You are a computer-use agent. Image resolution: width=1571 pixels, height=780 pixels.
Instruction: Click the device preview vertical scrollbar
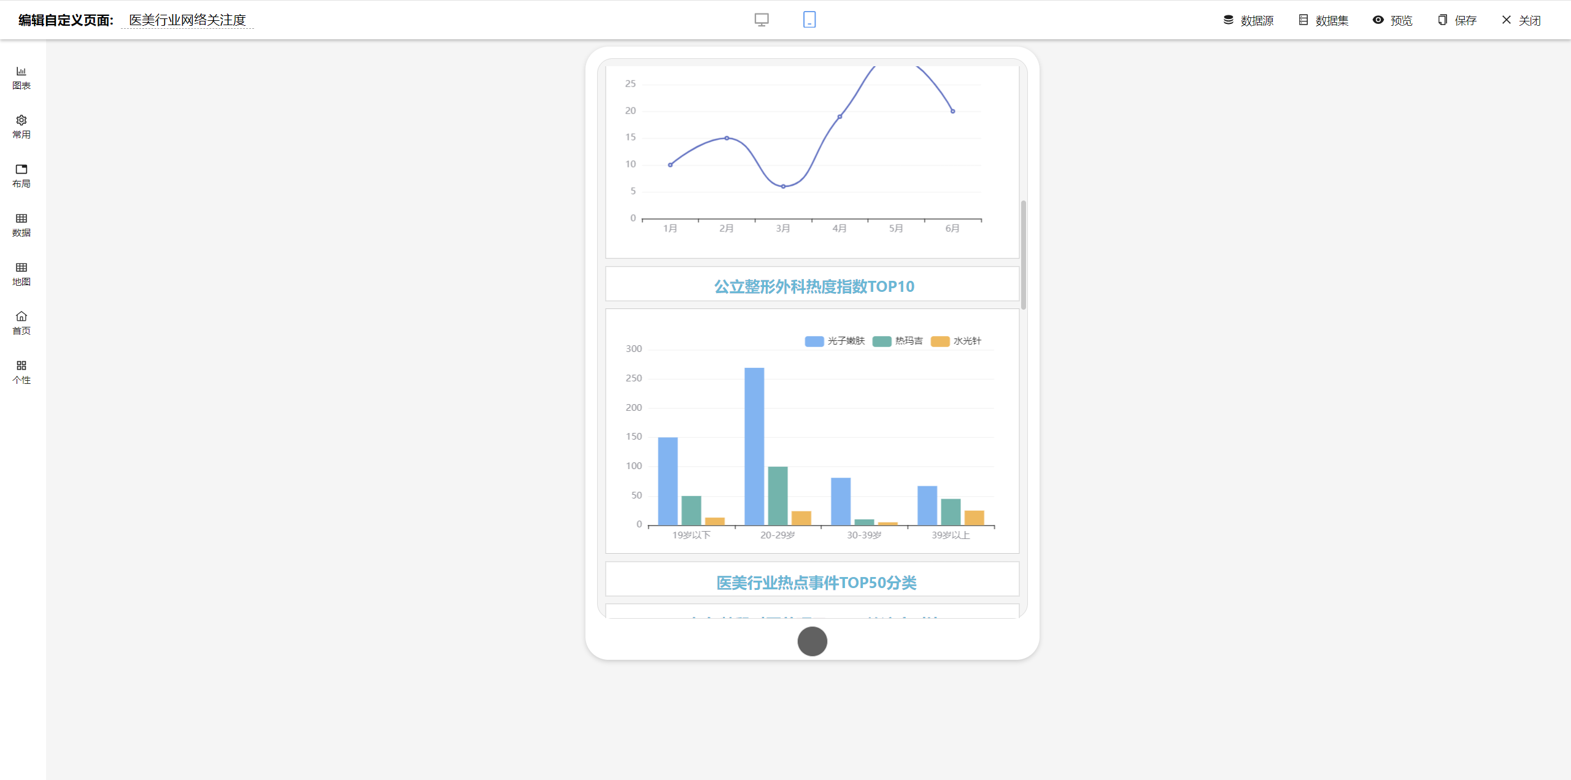1023,254
